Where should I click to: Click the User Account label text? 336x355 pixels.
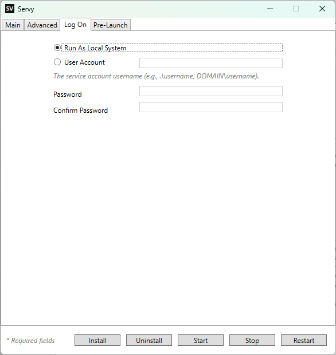tap(84, 62)
